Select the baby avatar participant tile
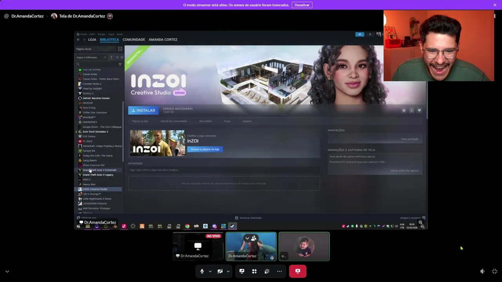 pyautogui.click(x=304, y=246)
